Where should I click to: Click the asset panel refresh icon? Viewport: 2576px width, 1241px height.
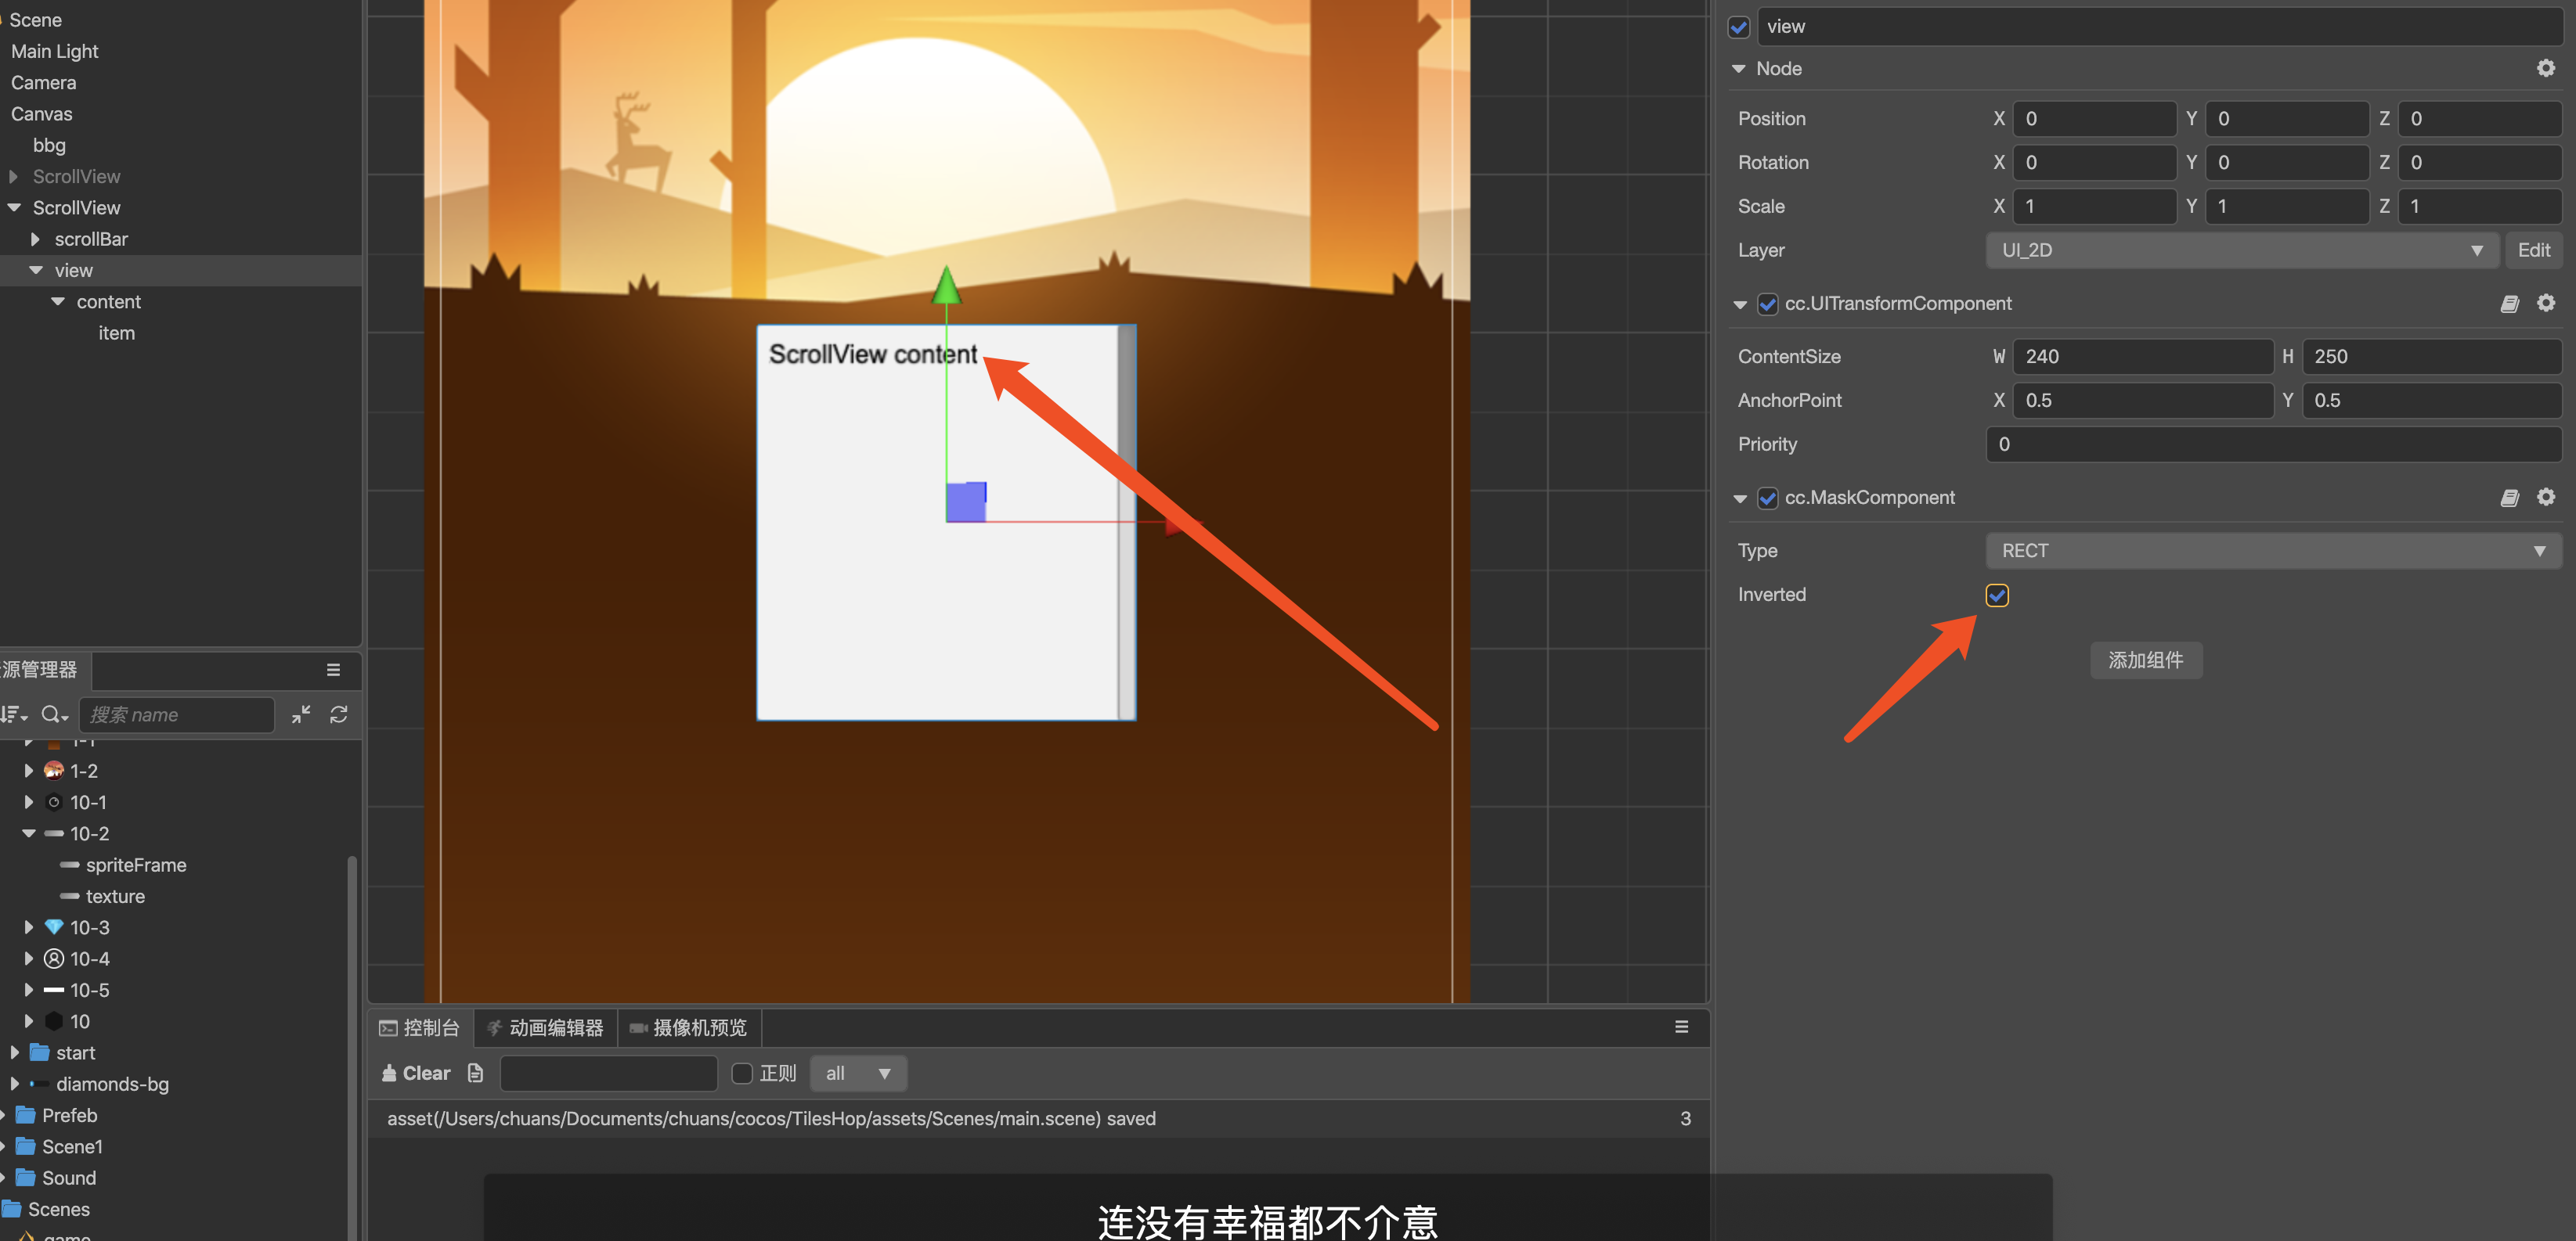tap(339, 714)
